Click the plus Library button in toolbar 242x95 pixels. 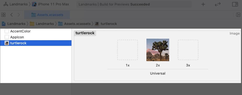pos(203,4)
